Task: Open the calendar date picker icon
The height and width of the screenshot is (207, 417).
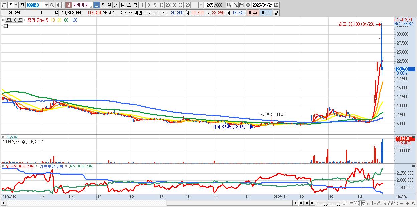Action: tap(276, 5)
